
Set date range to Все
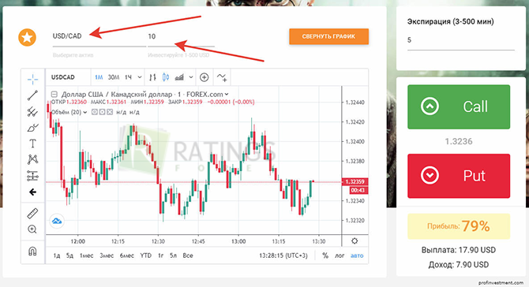coord(188,255)
